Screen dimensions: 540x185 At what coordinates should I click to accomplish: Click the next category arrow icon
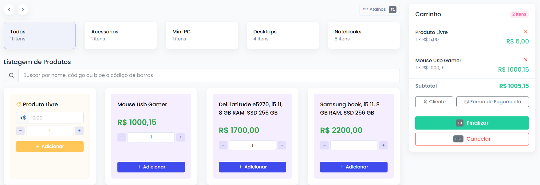(x=23, y=10)
